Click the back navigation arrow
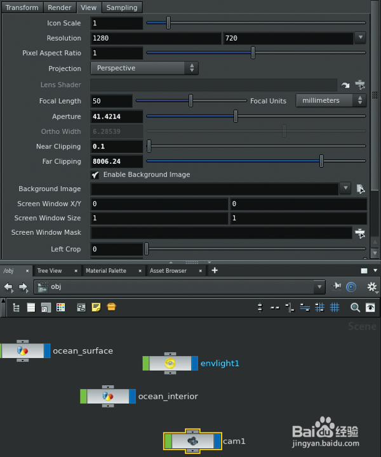 (x=8, y=287)
